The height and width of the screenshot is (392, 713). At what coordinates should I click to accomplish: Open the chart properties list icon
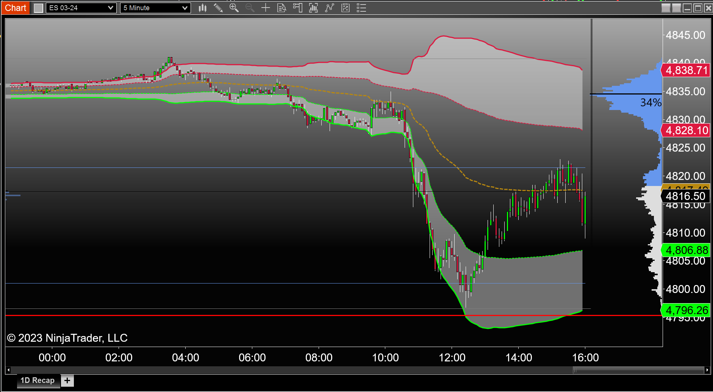point(361,8)
